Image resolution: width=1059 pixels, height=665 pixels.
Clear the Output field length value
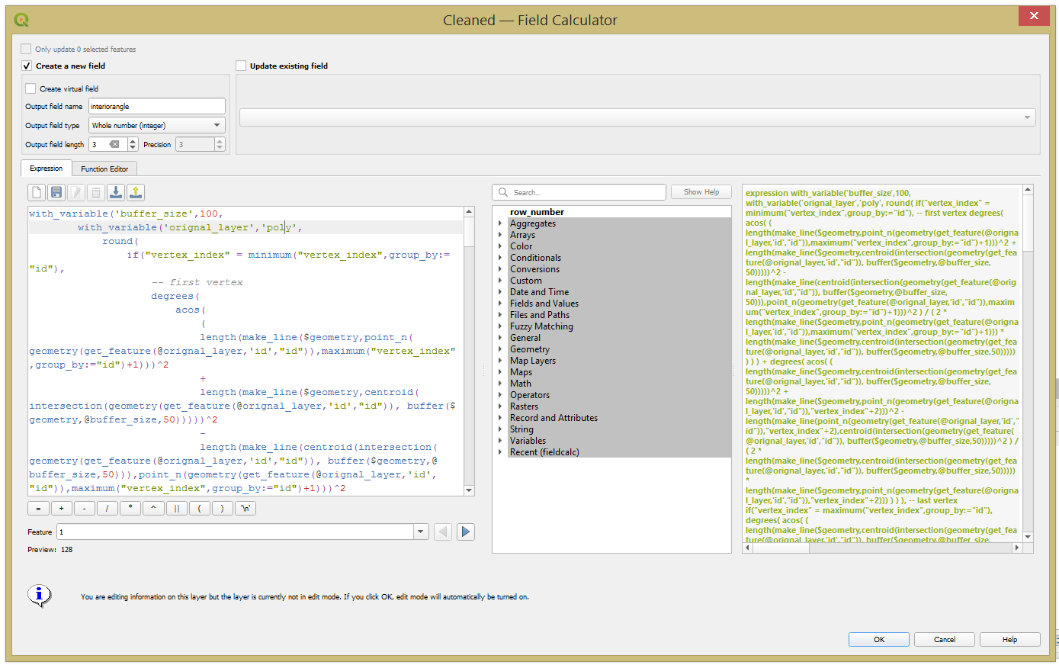114,144
